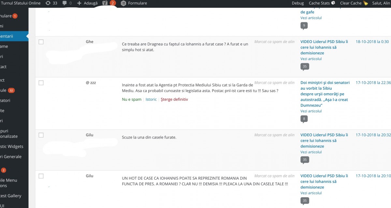The width and height of the screenshot is (391, 208).
Task: Check the box beside the 'Scuze la una din casele furate' comment
Action: click(41, 135)
